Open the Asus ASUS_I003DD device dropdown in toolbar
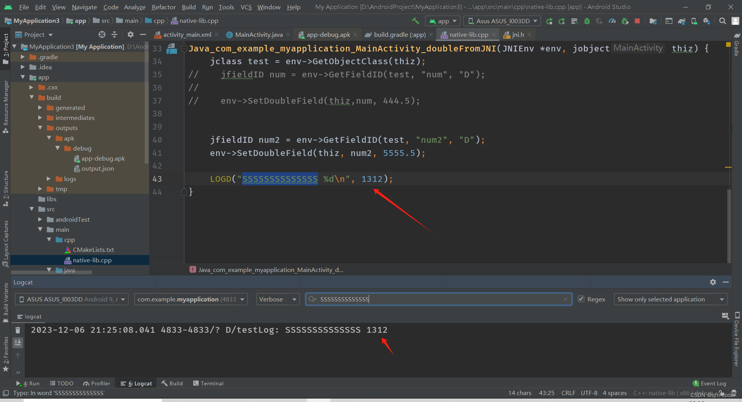 click(x=502, y=21)
